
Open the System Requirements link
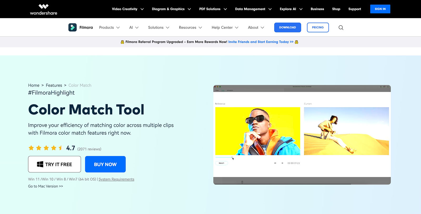116,179
